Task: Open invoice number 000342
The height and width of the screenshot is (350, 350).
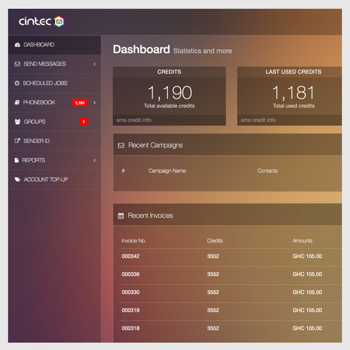Action: point(131,256)
